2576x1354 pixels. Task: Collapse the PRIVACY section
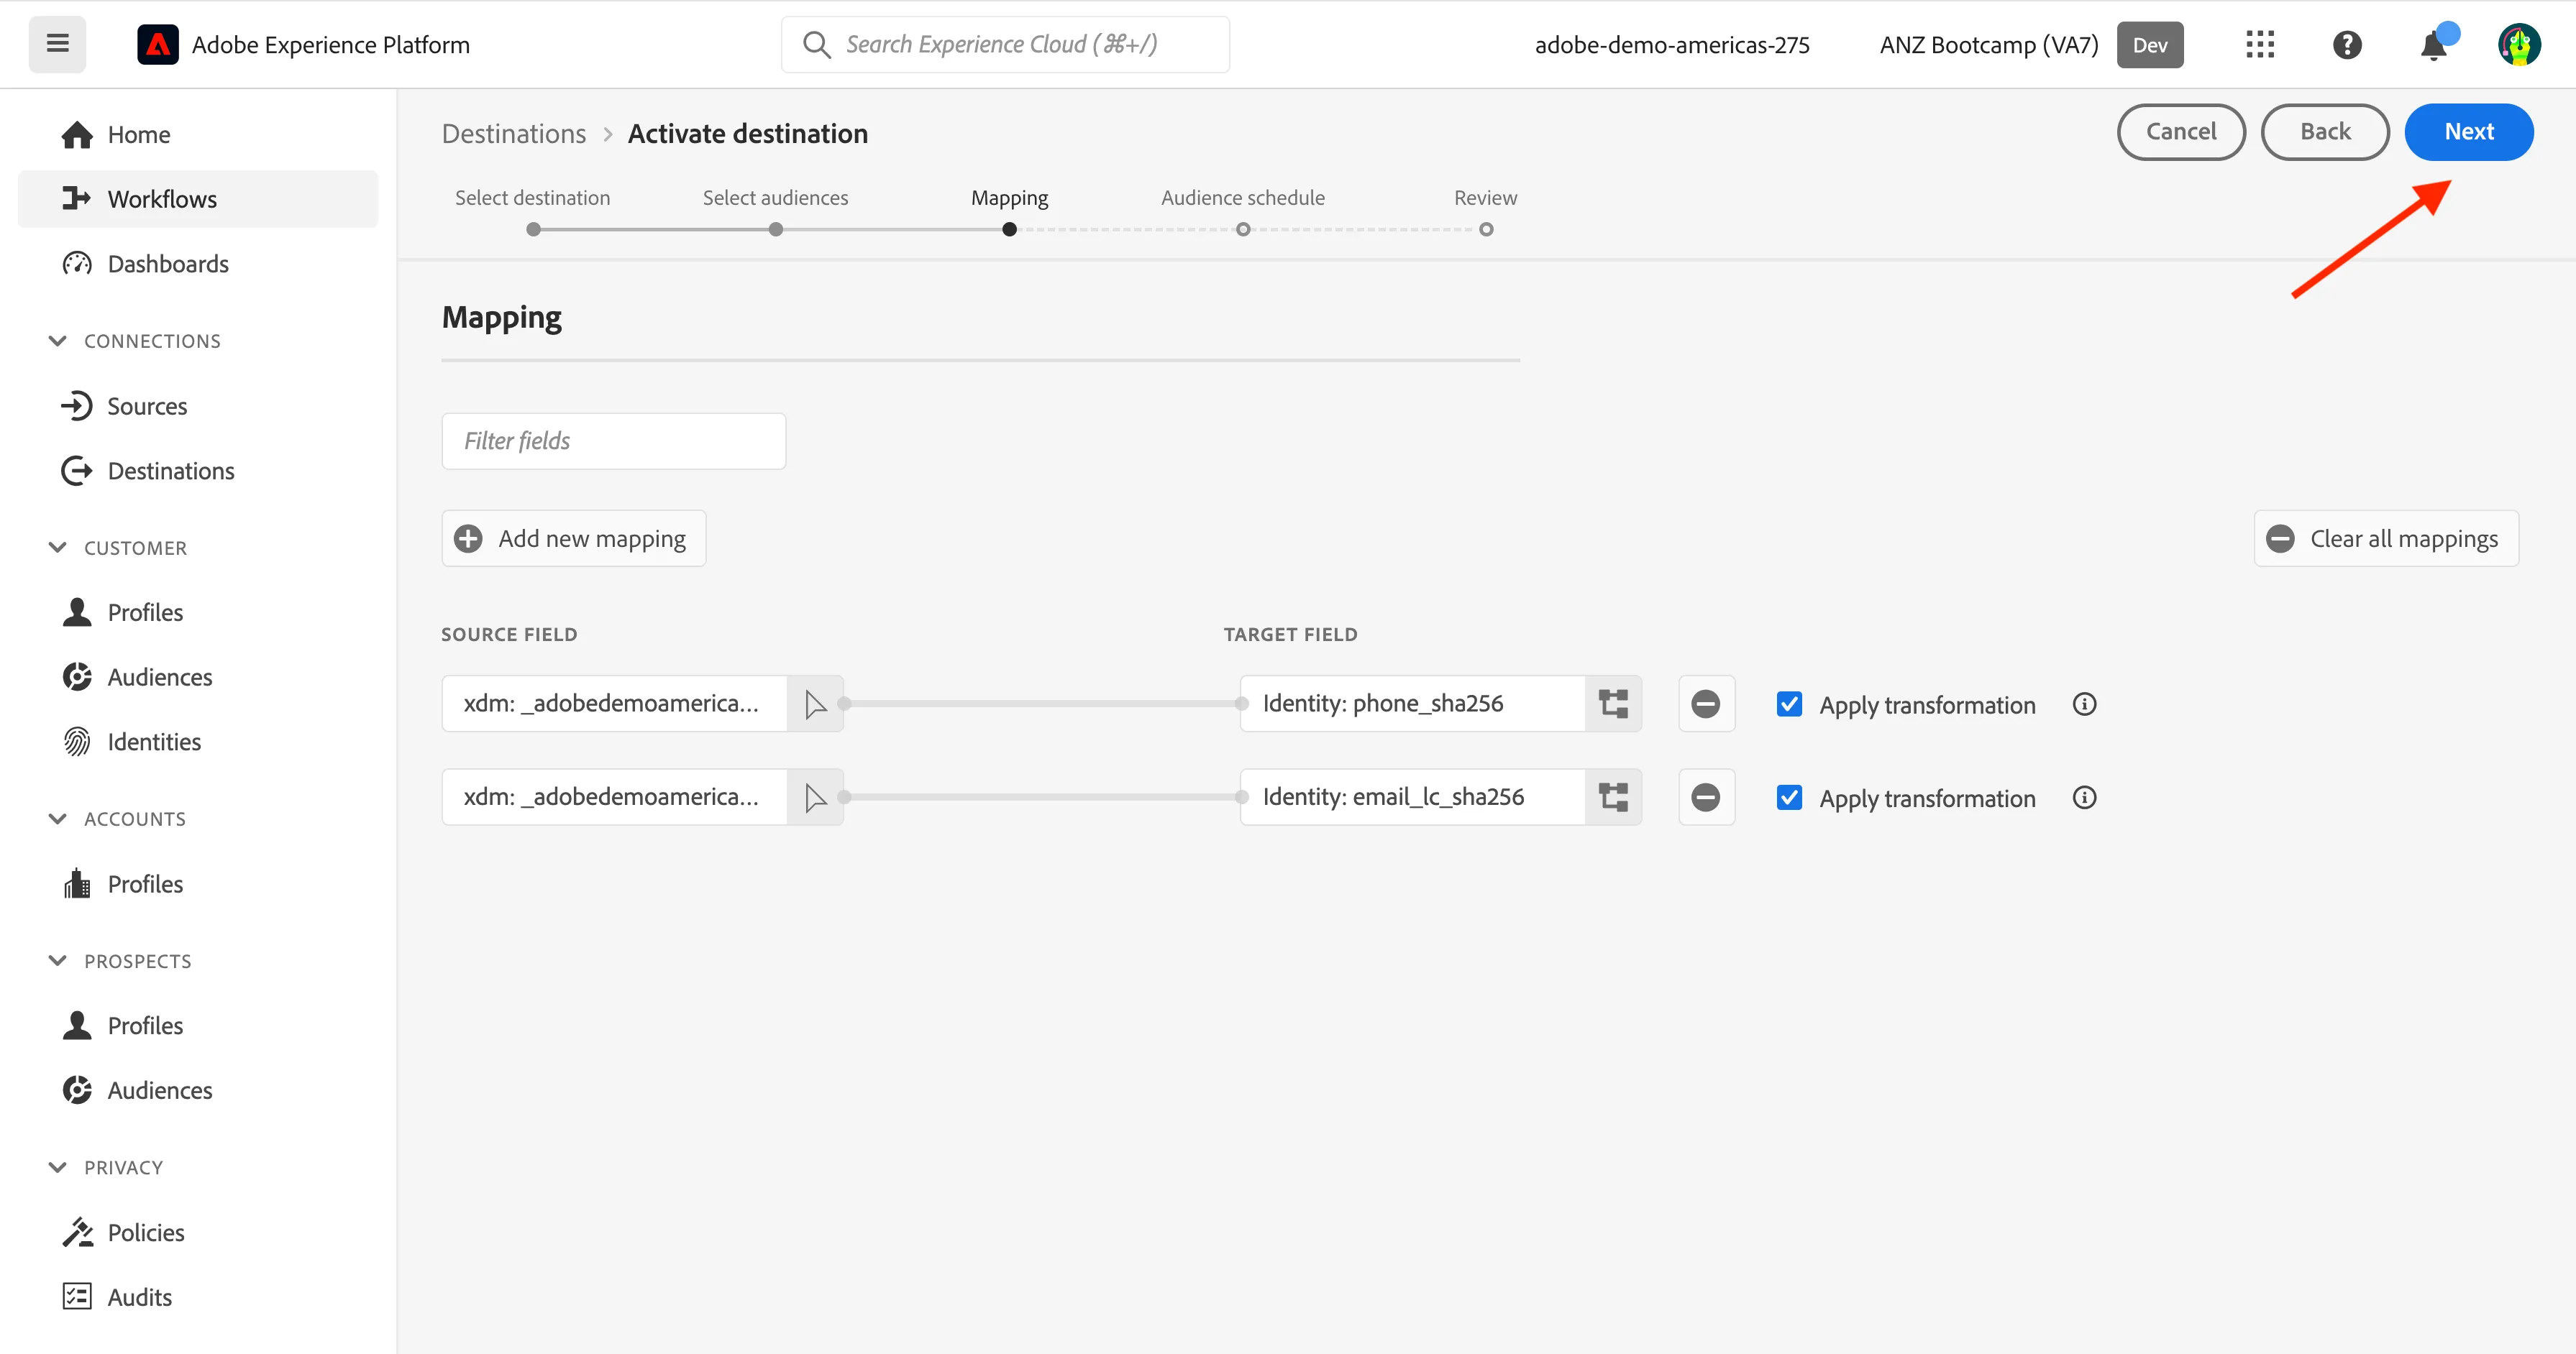pos(58,1167)
